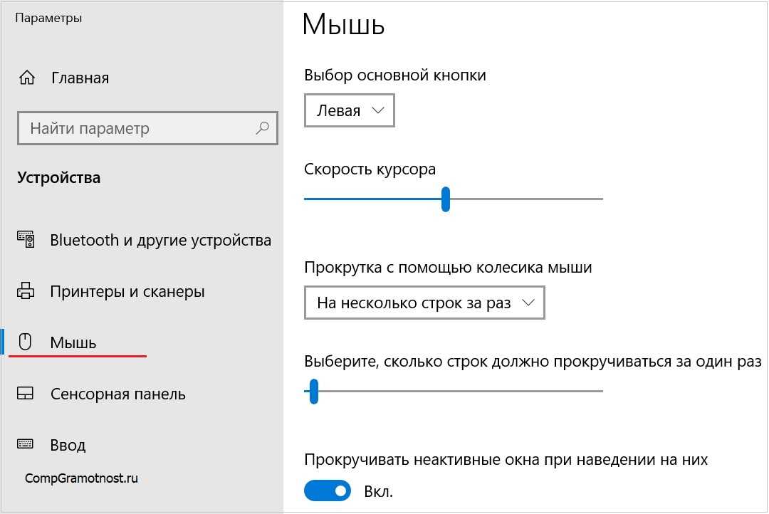
Task: Open the Ввод settings page
Action: 68,445
